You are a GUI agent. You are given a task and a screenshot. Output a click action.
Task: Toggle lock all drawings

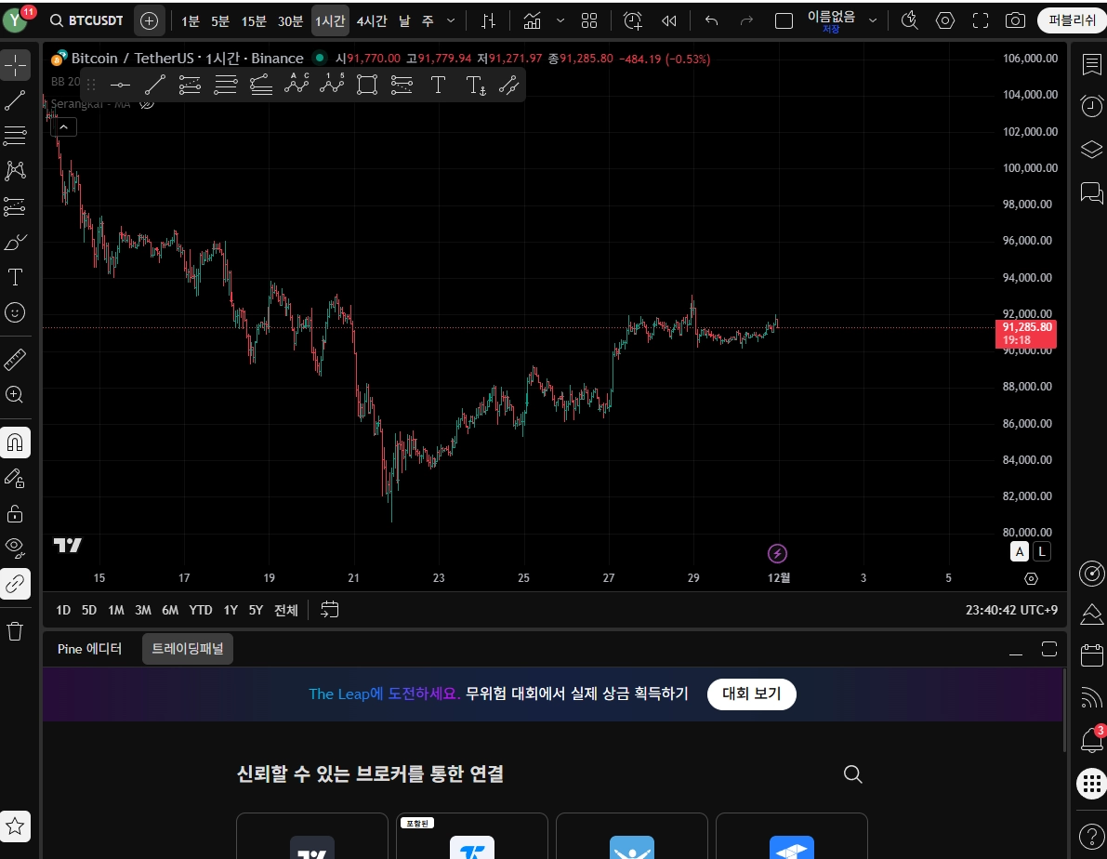[x=16, y=513]
